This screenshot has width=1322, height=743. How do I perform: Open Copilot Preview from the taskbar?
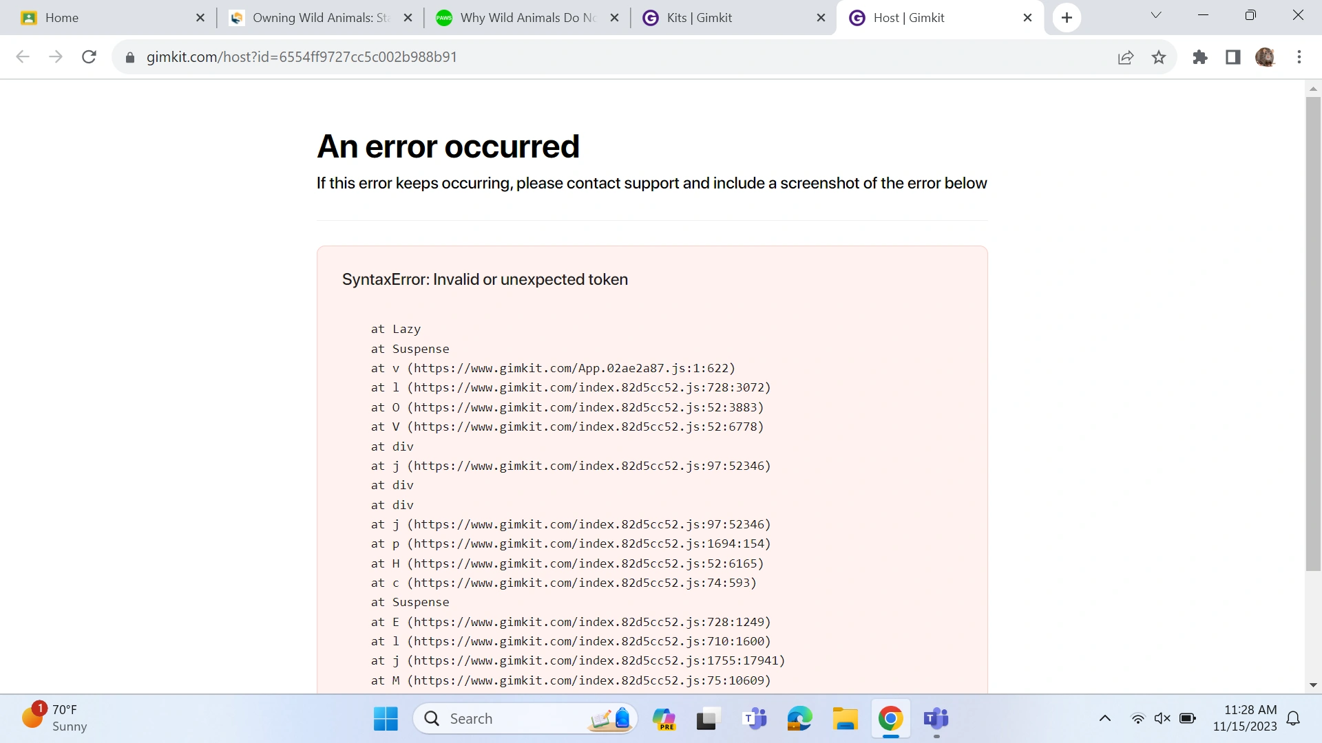click(x=663, y=718)
